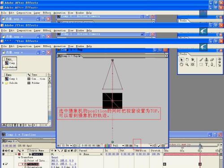Viewport: 224px width, 168px height.
Task: Select the Eraser tool
Action: pyautogui.click(x=212, y=60)
